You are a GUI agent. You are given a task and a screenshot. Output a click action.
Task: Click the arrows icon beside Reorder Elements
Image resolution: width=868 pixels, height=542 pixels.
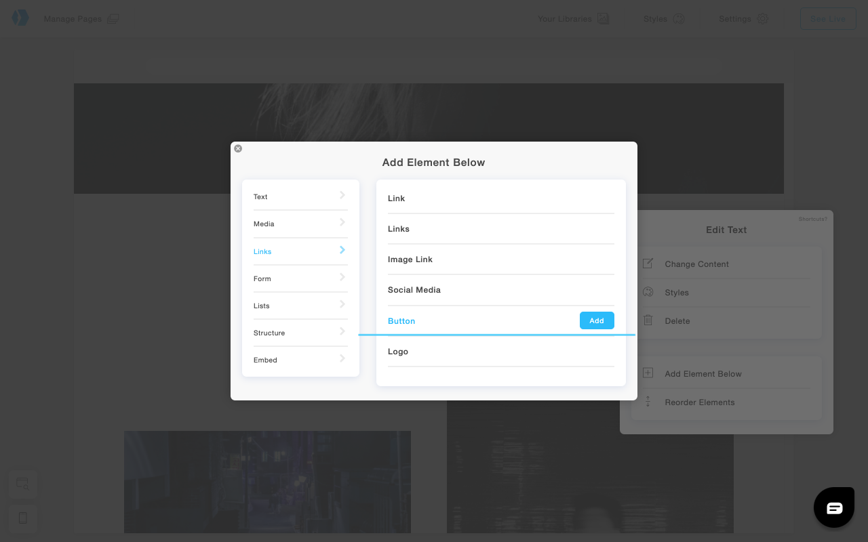(x=648, y=401)
